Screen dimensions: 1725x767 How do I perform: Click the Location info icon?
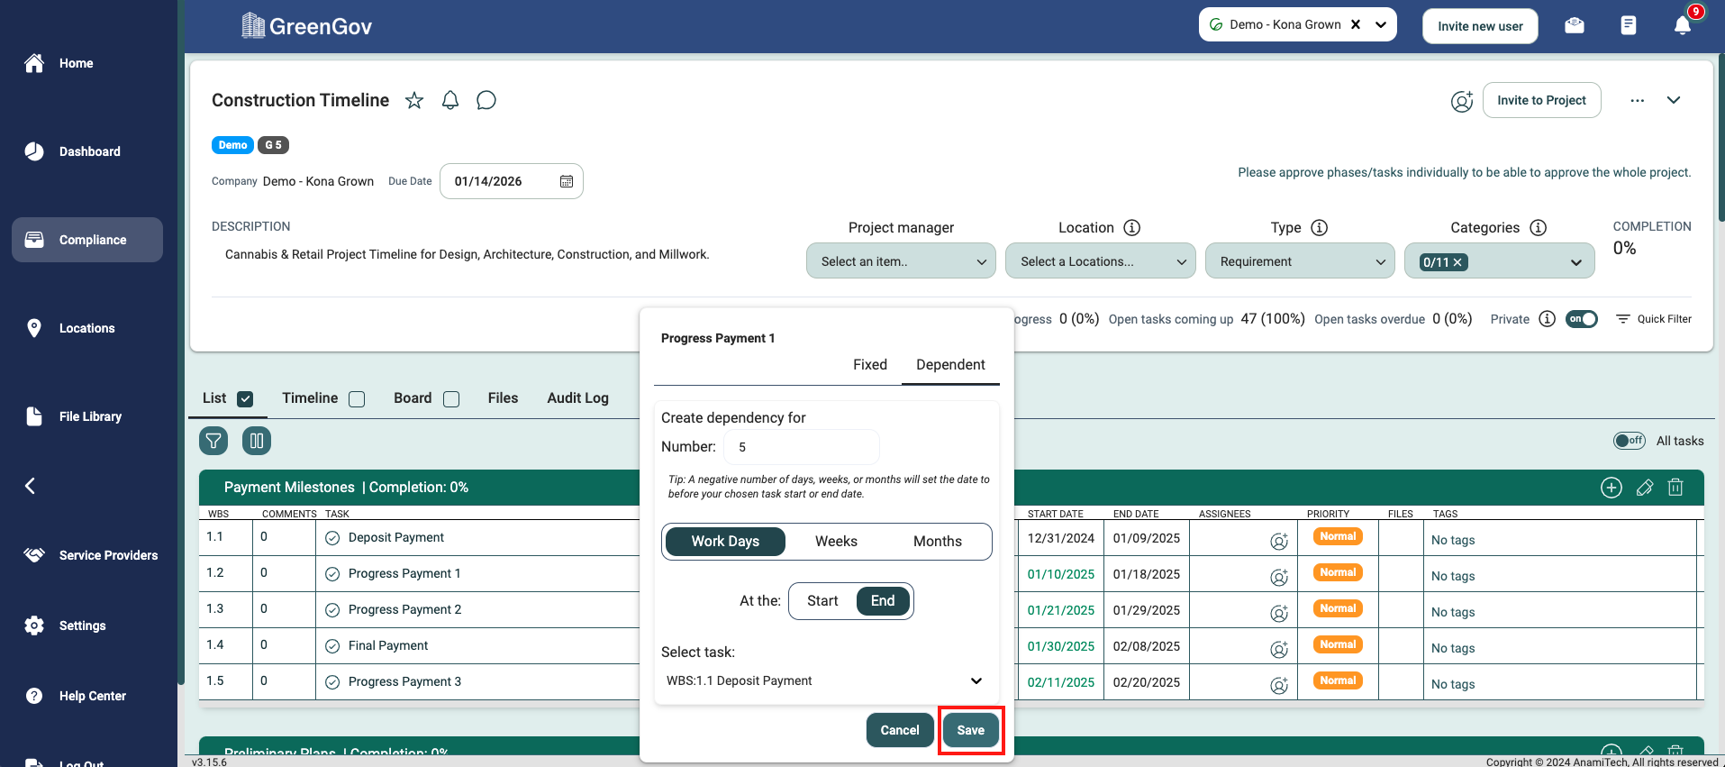tap(1132, 228)
